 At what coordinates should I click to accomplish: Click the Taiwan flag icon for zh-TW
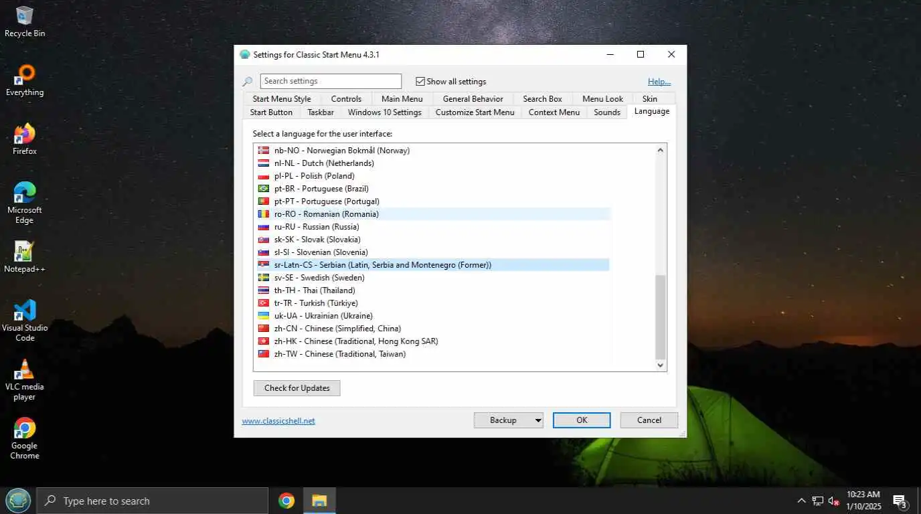(264, 354)
